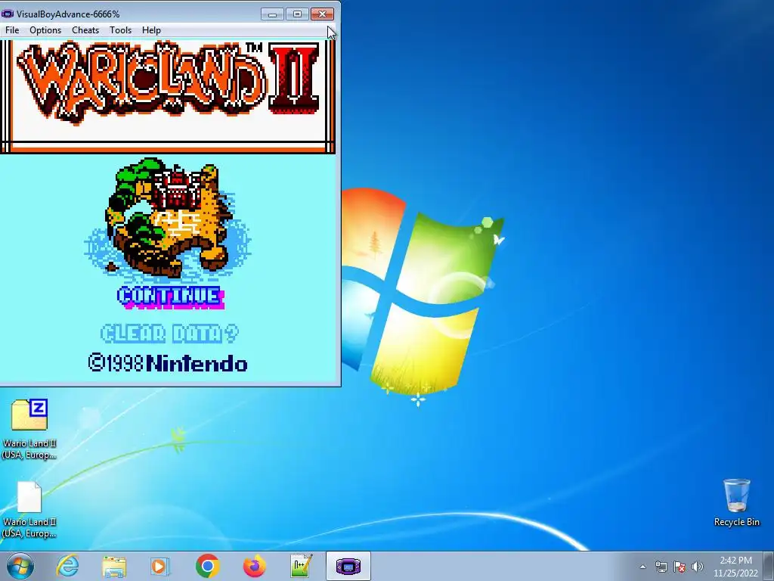This screenshot has width=774, height=581.
Task: Close the VisualBoyAdvance window
Action: point(322,14)
